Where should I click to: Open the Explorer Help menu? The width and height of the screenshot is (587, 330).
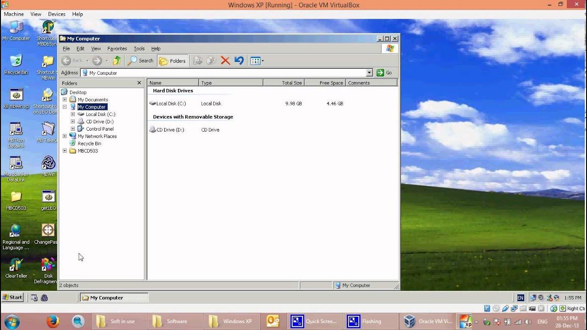click(156, 49)
